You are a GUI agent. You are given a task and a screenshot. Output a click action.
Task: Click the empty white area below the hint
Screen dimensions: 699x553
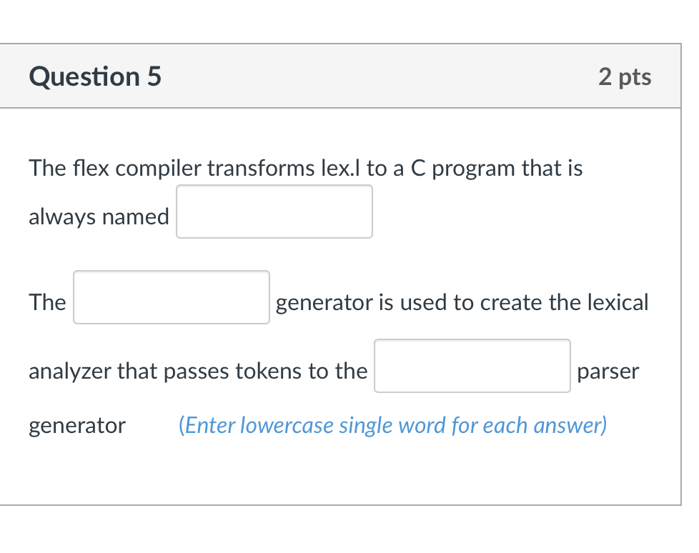(x=341, y=474)
